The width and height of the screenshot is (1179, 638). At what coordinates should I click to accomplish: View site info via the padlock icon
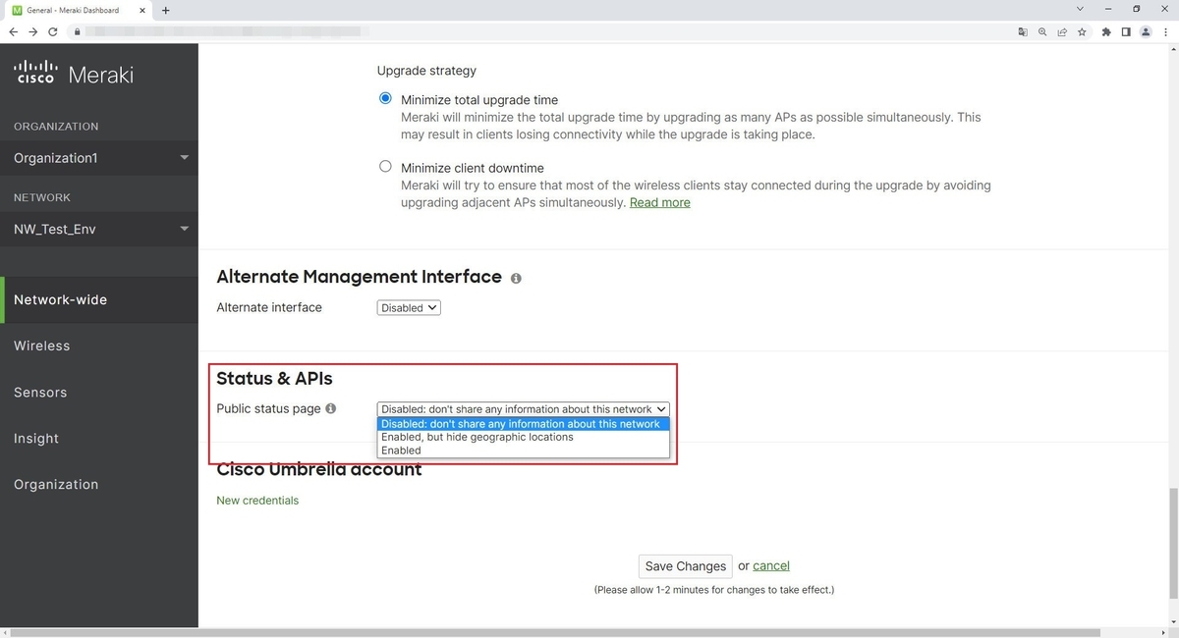coord(76,31)
